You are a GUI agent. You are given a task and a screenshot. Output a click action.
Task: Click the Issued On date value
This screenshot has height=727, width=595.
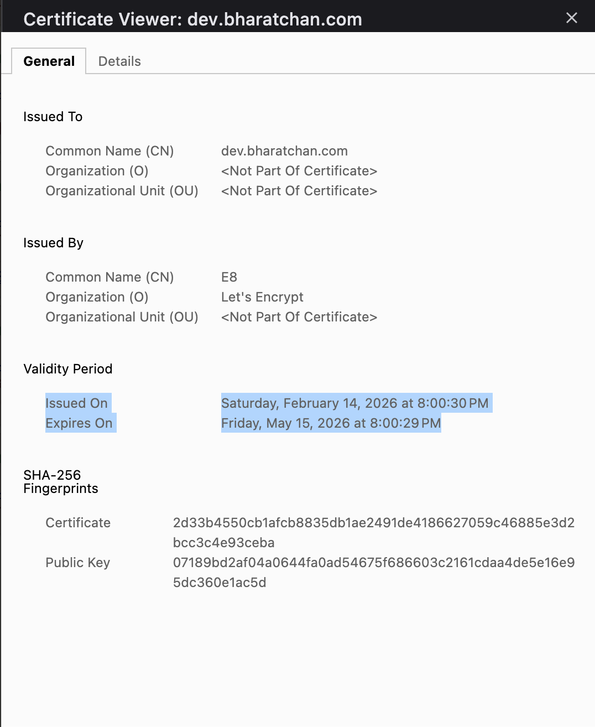point(354,403)
